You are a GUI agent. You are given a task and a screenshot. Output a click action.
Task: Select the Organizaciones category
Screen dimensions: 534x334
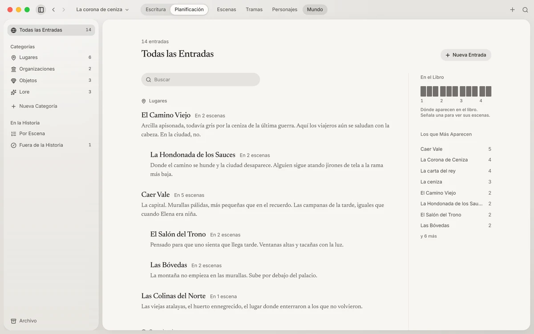tap(51, 69)
